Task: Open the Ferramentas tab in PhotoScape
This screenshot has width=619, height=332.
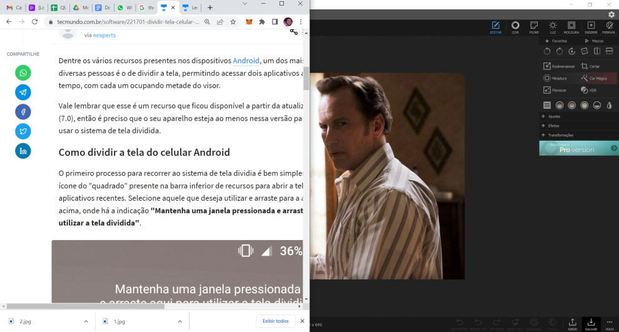Action: [610, 28]
